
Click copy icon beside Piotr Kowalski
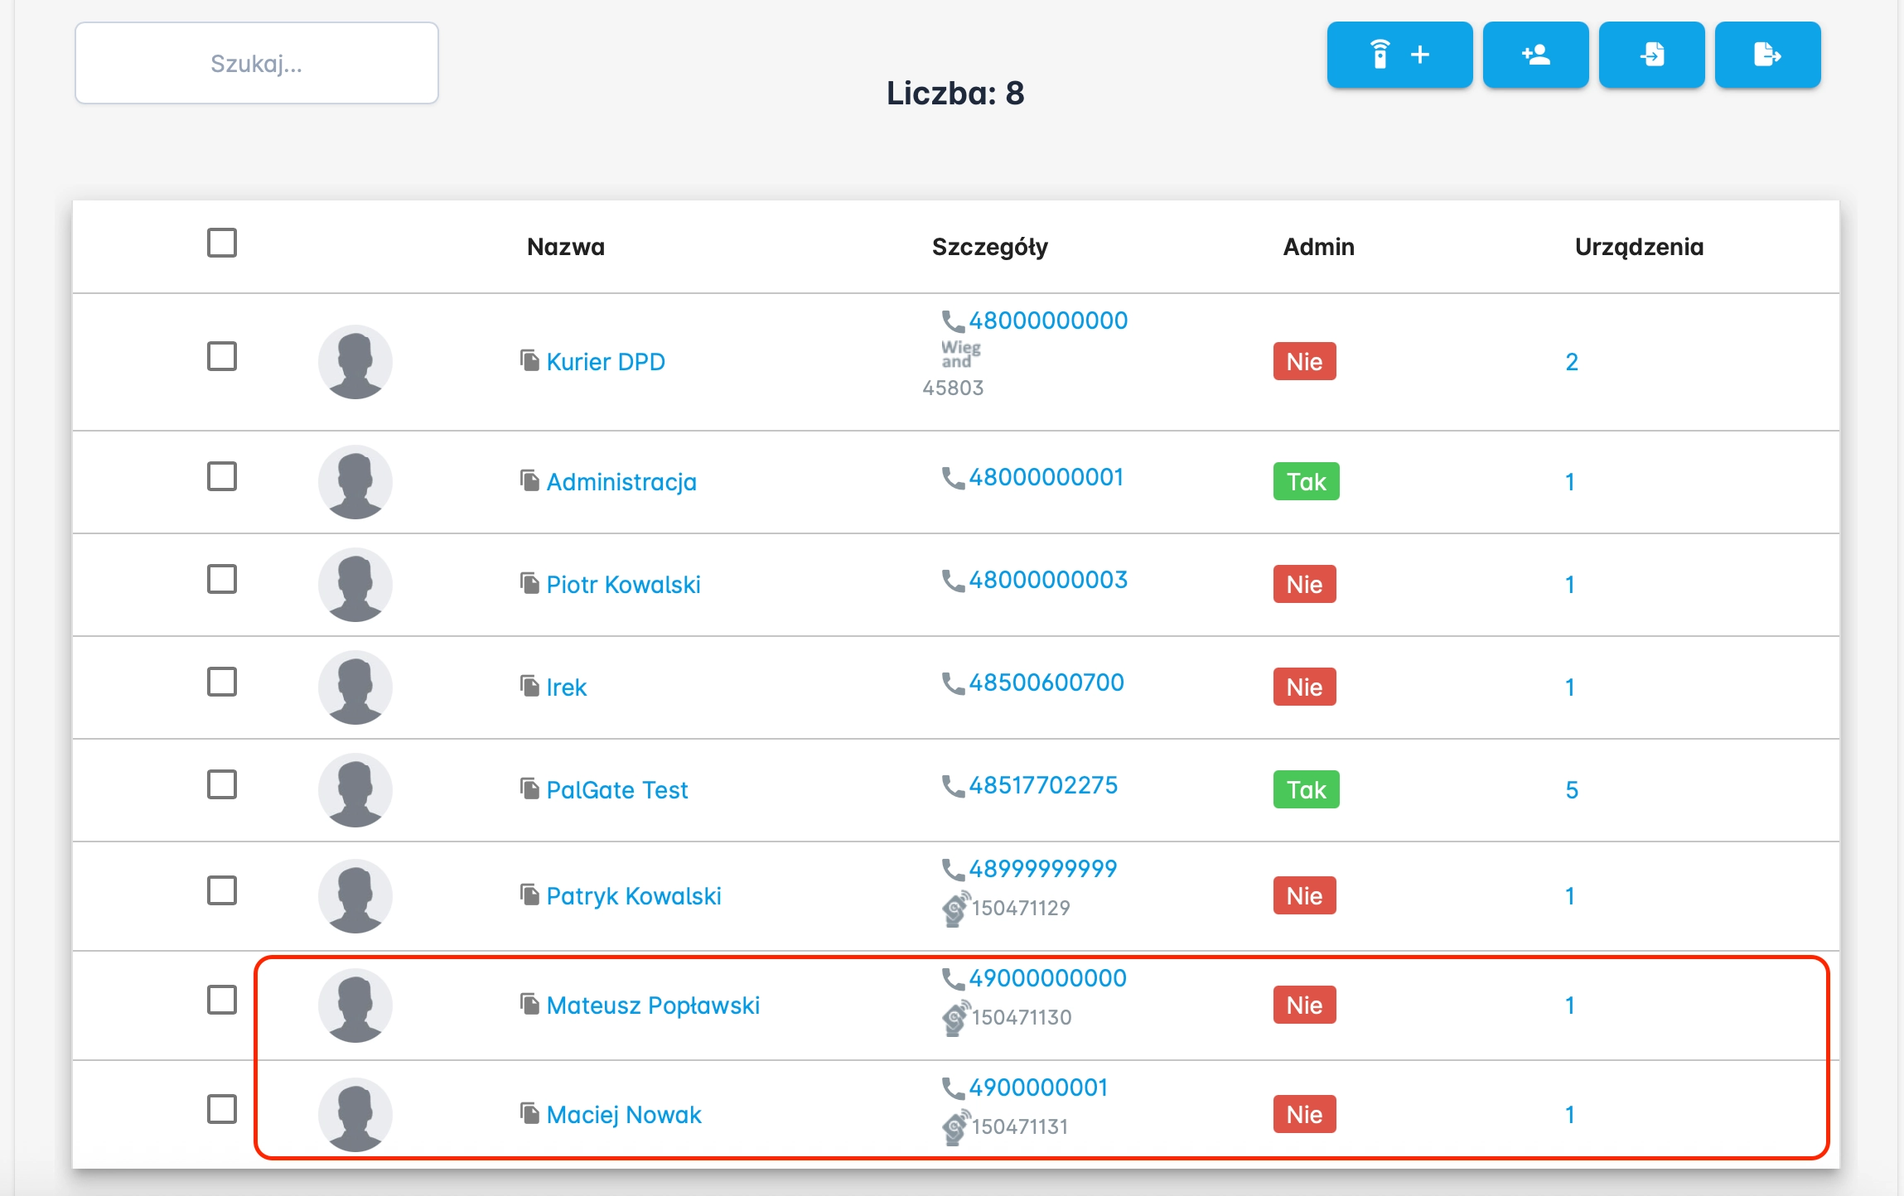pyautogui.click(x=530, y=583)
